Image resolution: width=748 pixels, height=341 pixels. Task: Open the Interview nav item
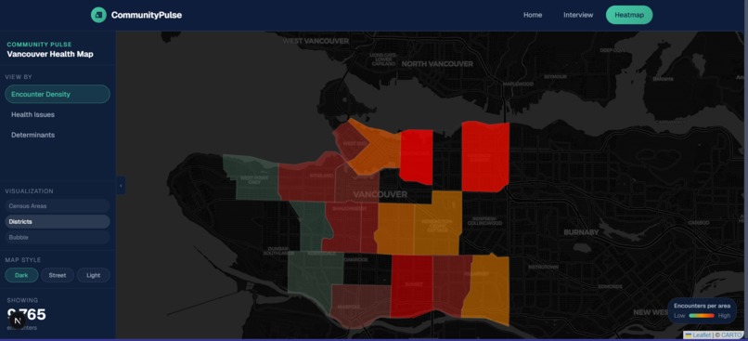coord(578,15)
